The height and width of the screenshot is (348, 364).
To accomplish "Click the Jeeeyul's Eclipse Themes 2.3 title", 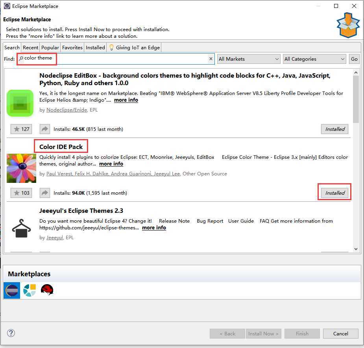I will [81, 210].
